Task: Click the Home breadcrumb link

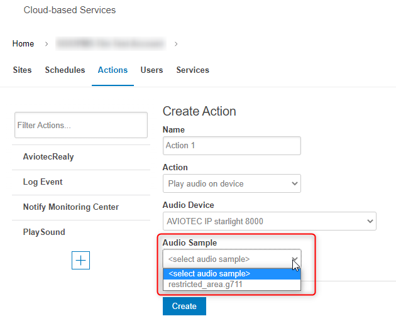Action: (23, 43)
